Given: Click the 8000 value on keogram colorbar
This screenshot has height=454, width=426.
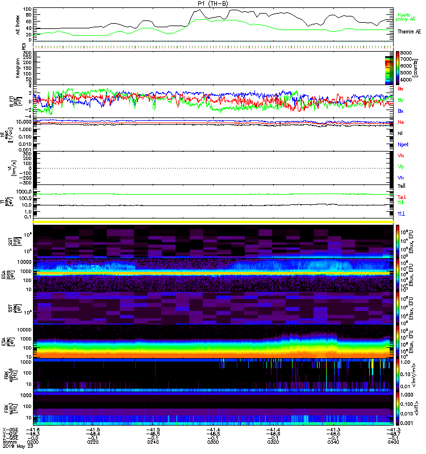Looking at the screenshot, I should point(406,53).
